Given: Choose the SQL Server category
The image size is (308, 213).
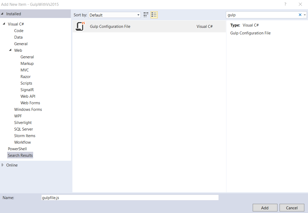Looking at the screenshot, I should click(23, 129).
